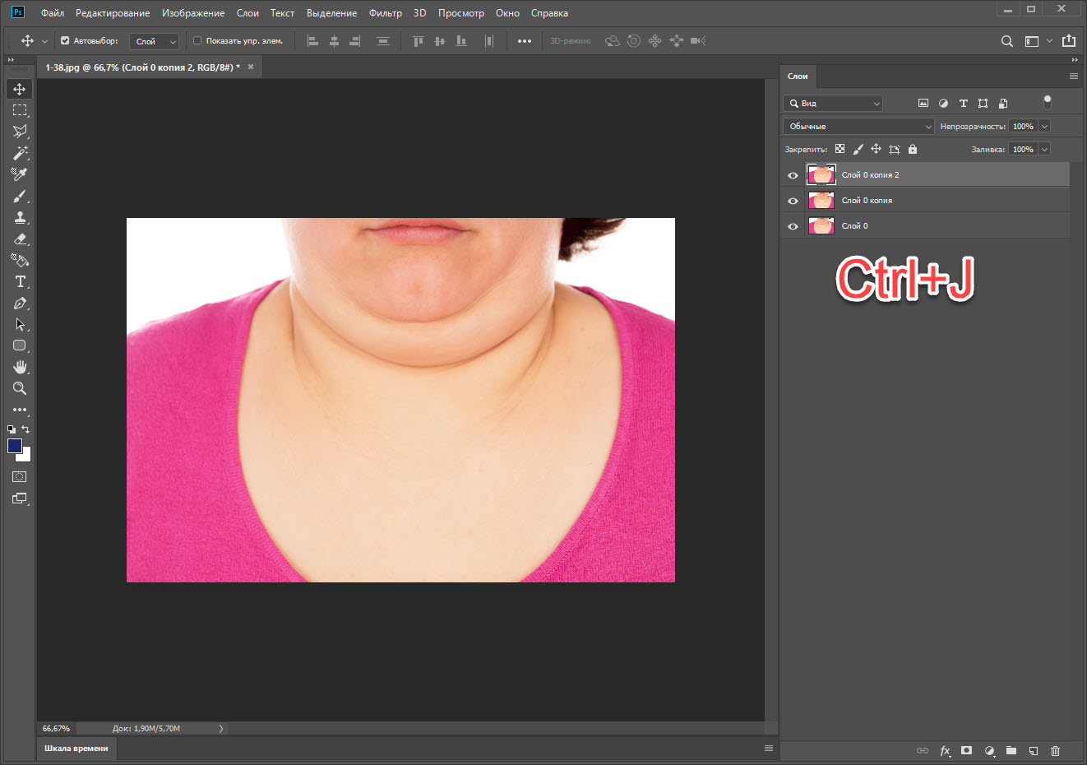Image resolution: width=1087 pixels, height=765 pixels.
Task: Toggle Quick Mask mode
Action: [20, 477]
